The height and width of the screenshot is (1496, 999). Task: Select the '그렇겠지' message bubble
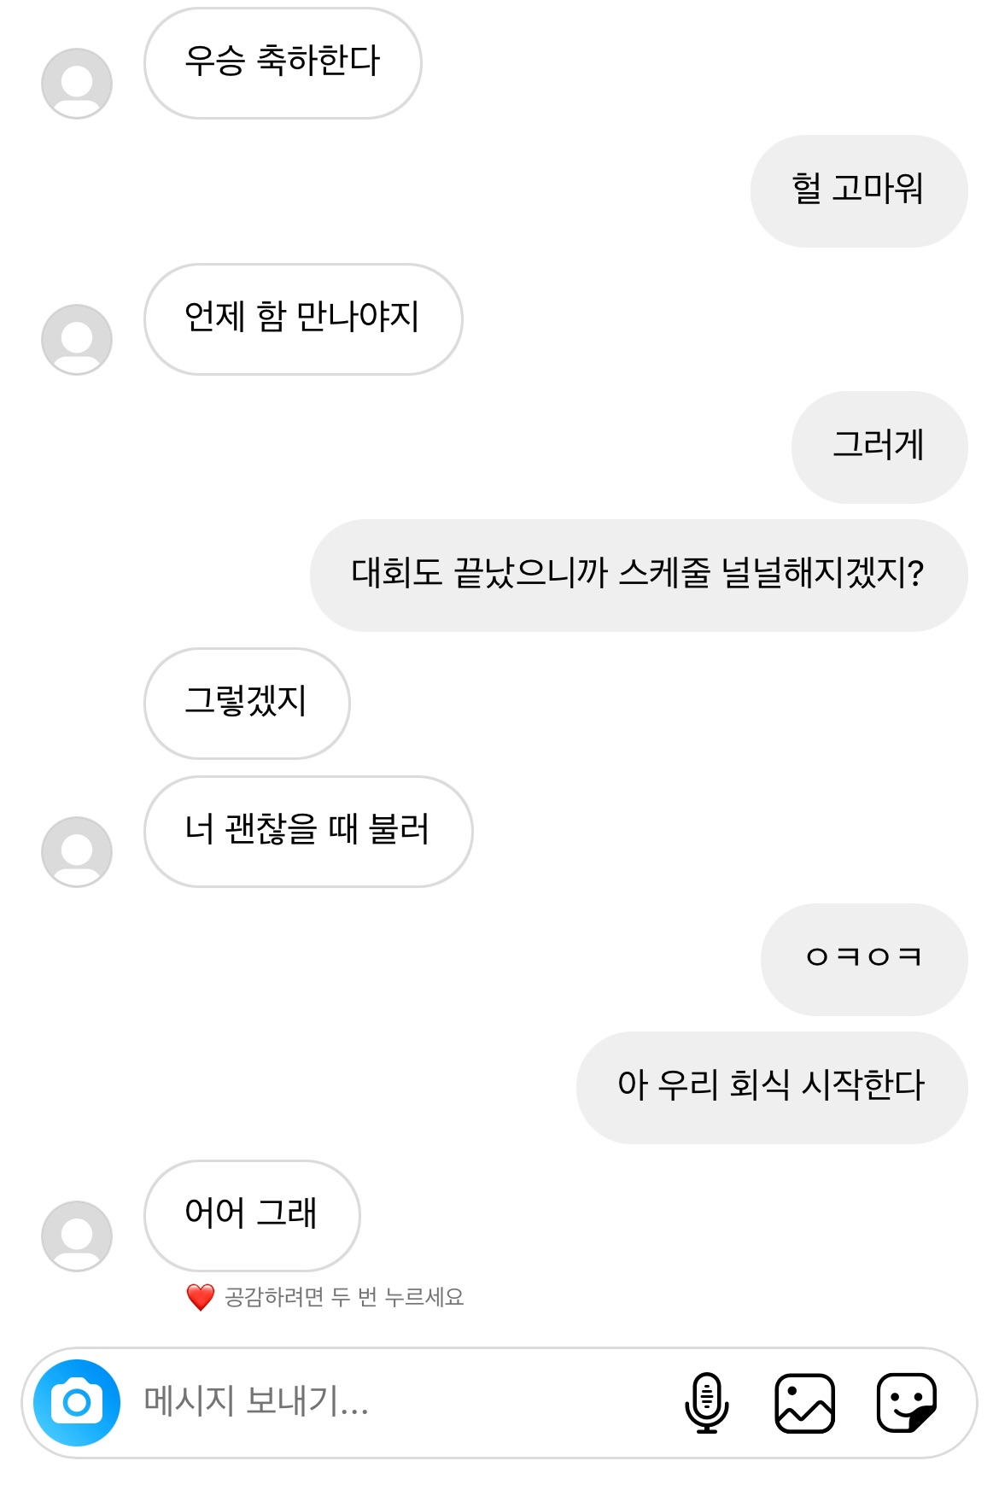(247, 704)
